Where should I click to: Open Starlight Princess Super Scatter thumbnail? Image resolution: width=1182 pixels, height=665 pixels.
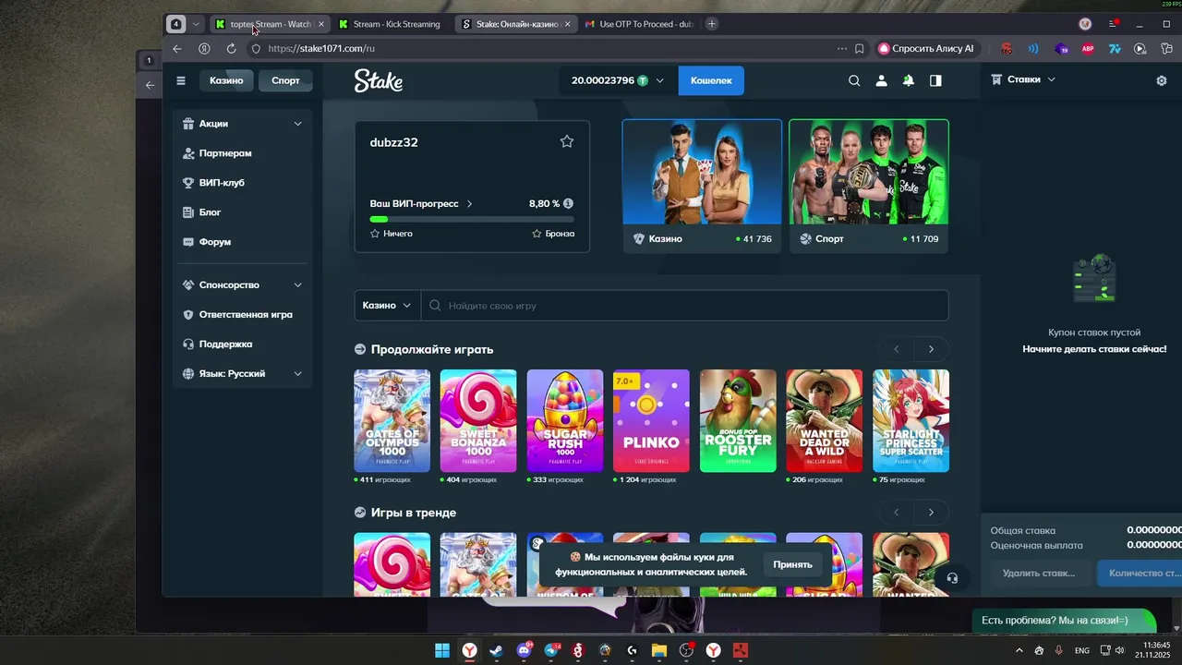pyautogui.click(x=911, y=421)
